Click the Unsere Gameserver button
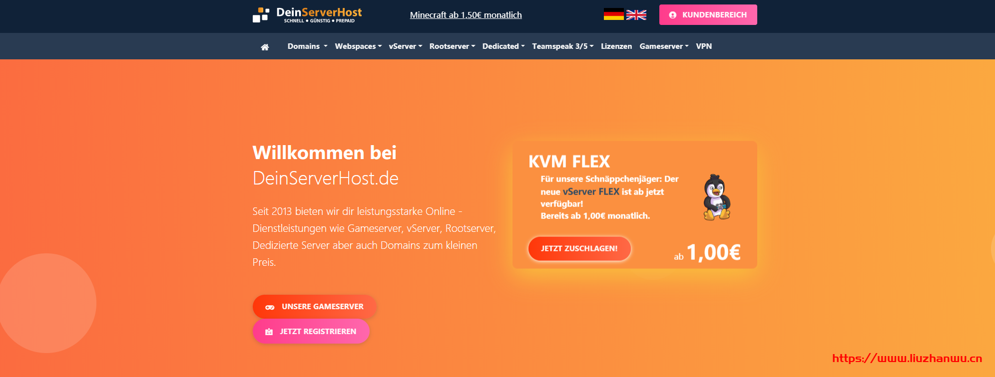 pyautogui.click(x=314, y=307)
